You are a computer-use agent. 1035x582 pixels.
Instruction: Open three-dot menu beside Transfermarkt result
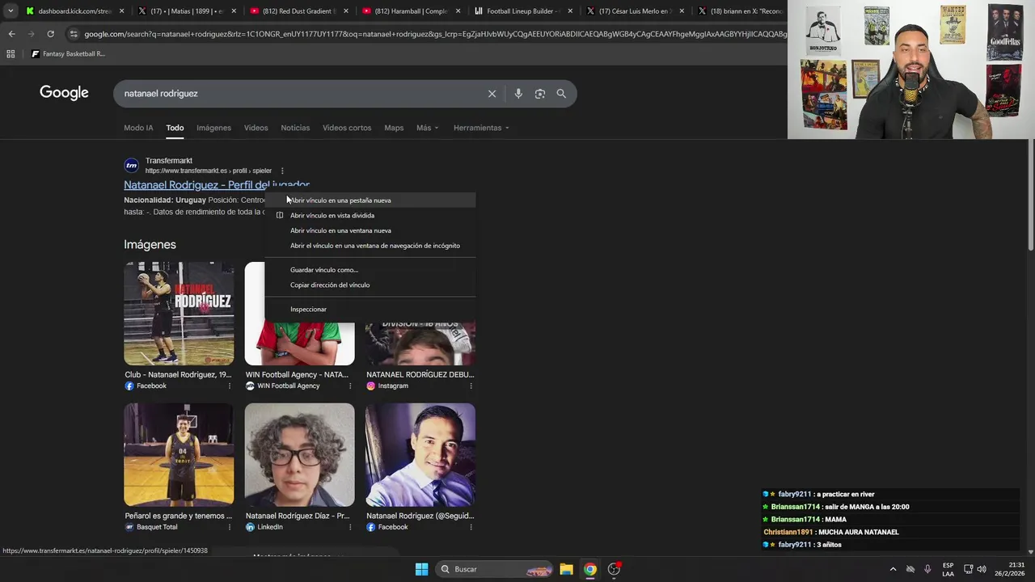pos(282,171)
